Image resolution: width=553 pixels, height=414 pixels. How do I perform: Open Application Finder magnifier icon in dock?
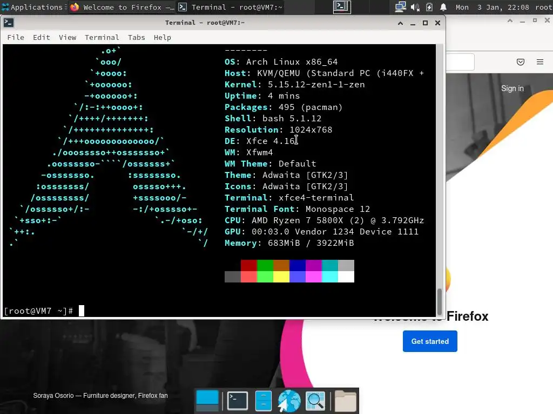click(x=315, y=401)
